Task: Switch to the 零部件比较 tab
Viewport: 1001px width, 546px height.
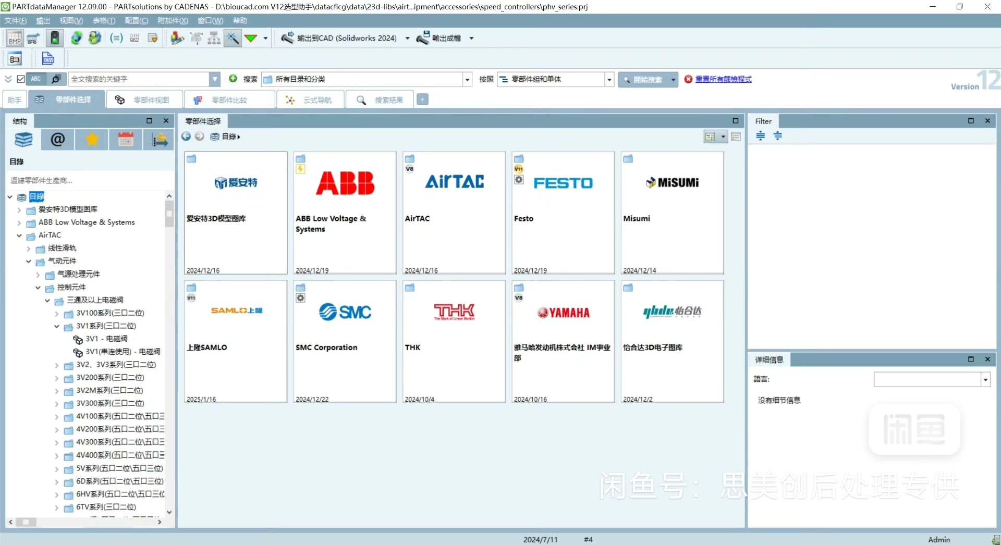Action: click(x=223, y=100)
